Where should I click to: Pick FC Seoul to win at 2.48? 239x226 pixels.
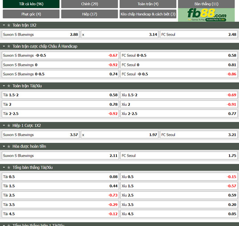coord(199,34)
